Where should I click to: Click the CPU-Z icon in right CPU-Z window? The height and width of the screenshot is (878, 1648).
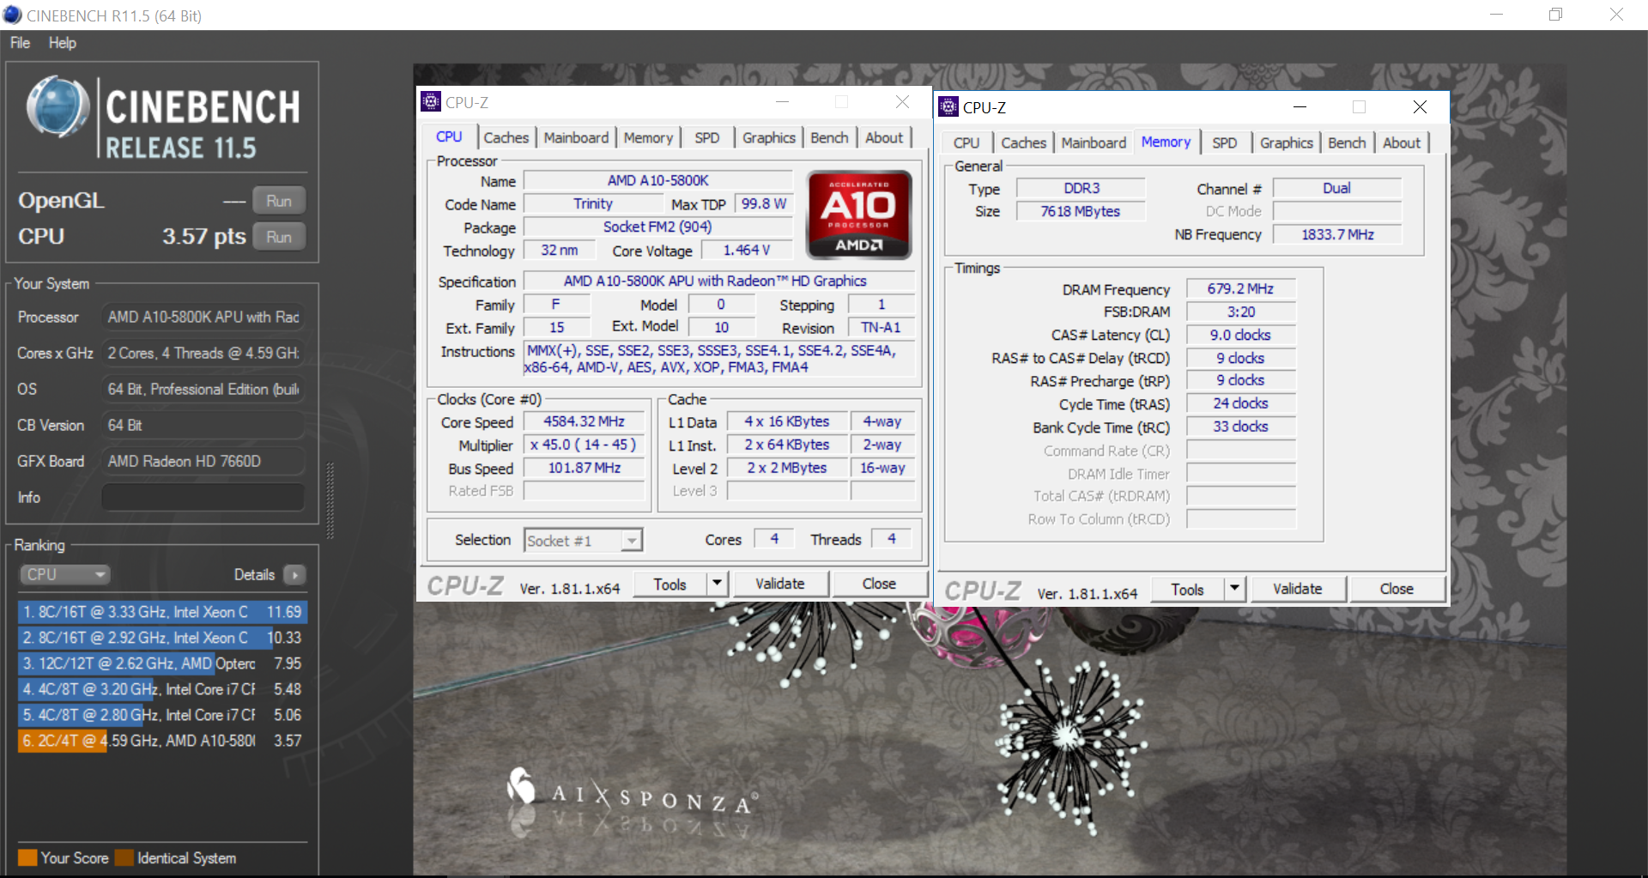948,106
